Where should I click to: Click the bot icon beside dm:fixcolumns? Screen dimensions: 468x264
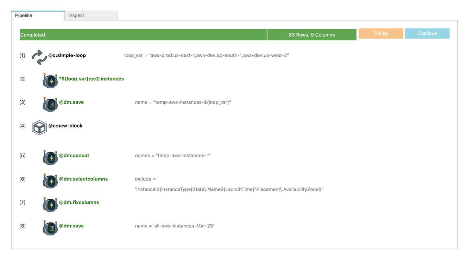[50, 205]
